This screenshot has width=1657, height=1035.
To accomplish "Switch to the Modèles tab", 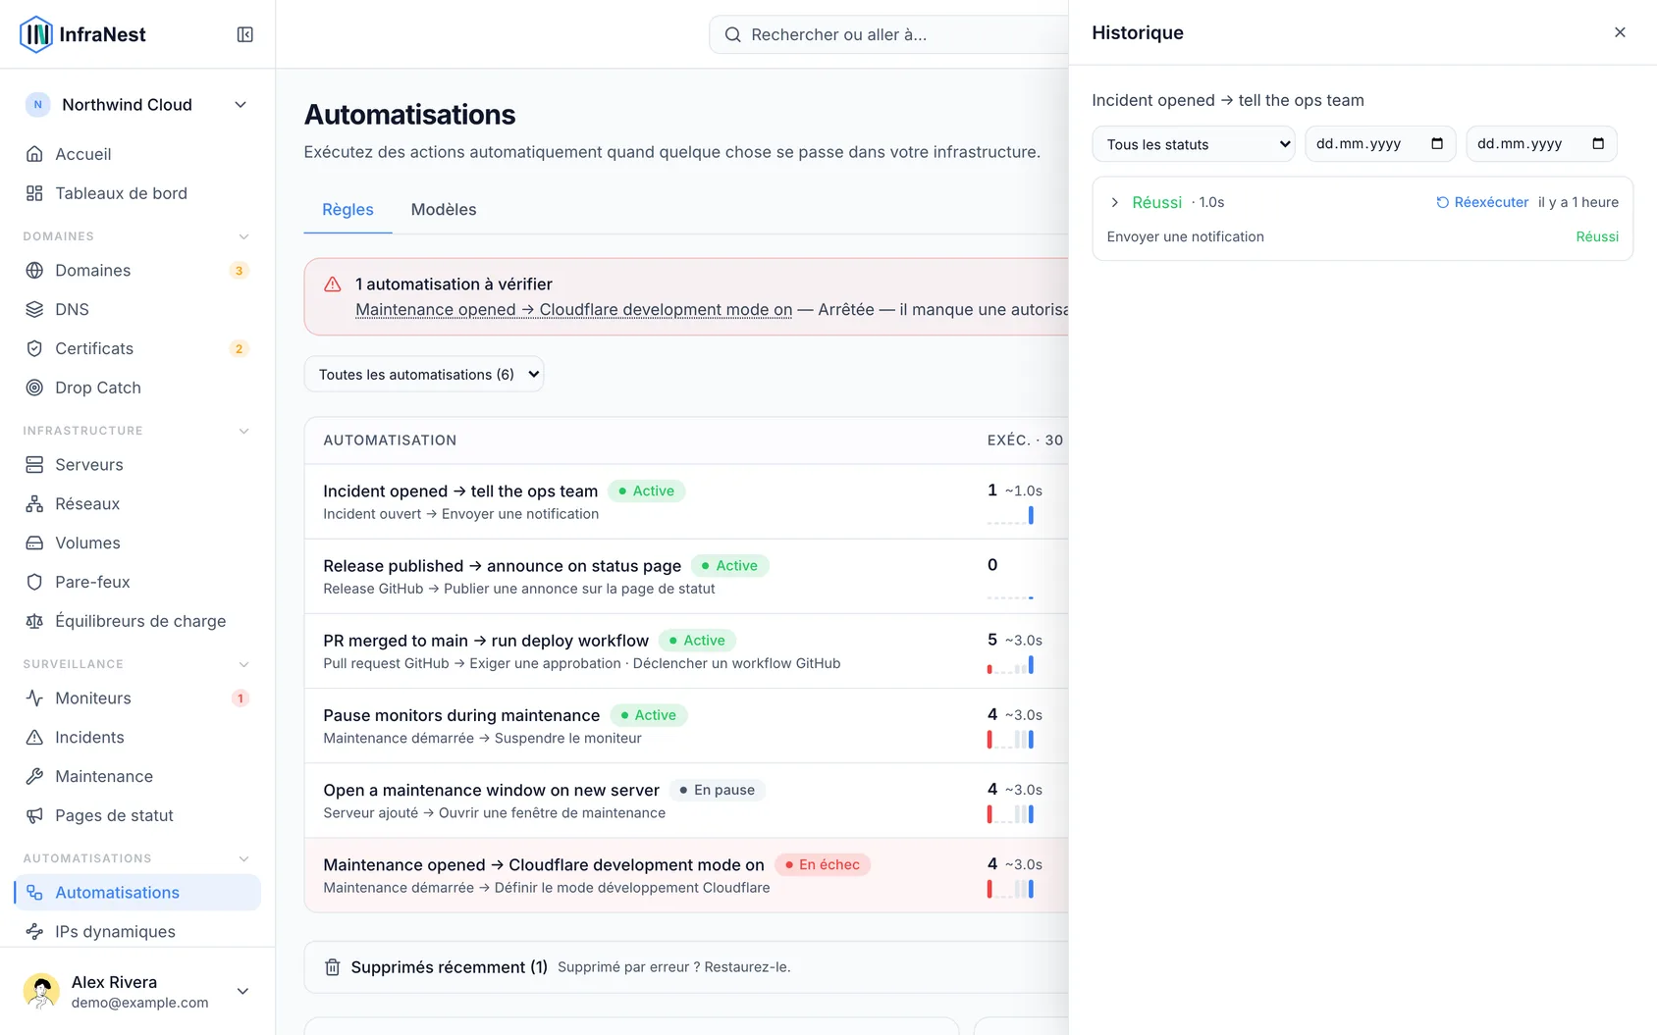I will click(x=444, y=209).
